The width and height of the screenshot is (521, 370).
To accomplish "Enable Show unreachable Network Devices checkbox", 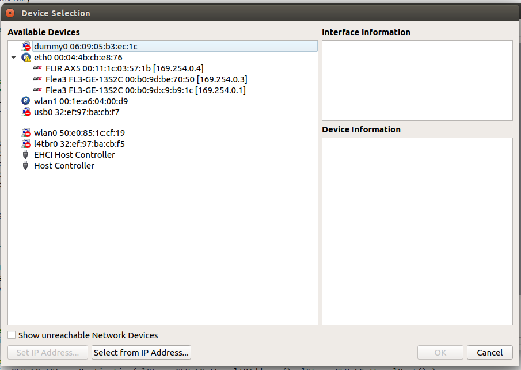I will coord(12,335).
